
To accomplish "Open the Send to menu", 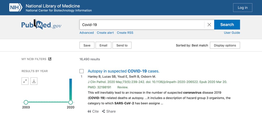I will [x=122, y=45].
